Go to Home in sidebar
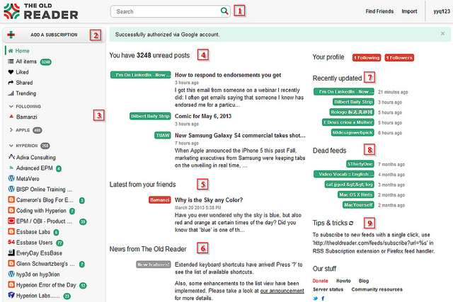This screenshot has width=453, height=302. (x=22, y=51)
